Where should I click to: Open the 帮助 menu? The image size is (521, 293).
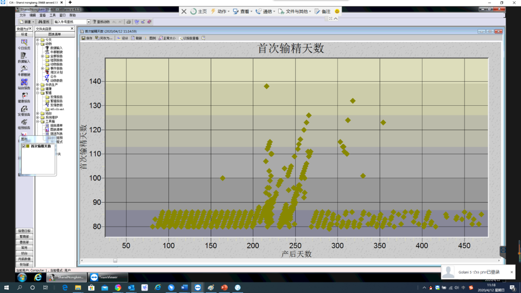click(x=72, y=15)
